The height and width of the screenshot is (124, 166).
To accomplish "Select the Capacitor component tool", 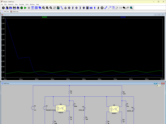I will point(77,8).
